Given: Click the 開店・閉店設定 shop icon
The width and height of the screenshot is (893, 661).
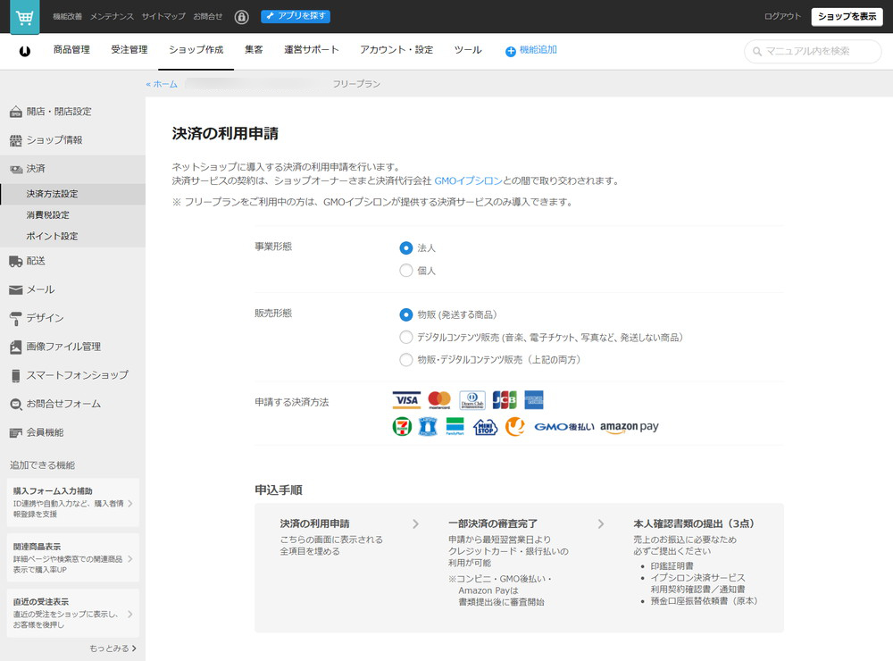Looking at the screenshot, I should pos(16,112).
